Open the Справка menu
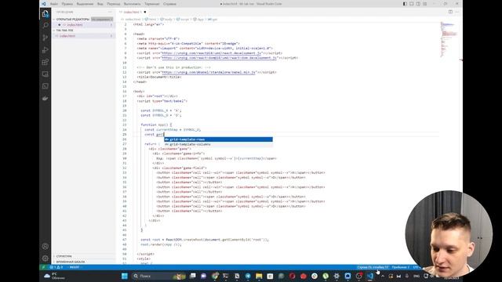 pos(169,4)
